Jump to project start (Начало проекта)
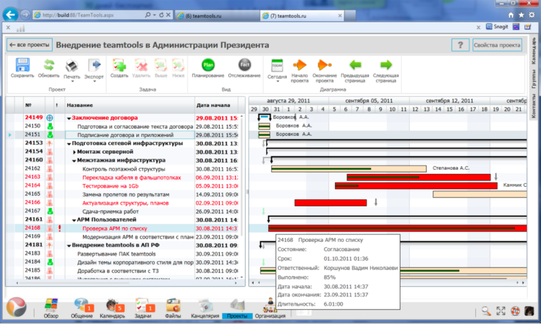The width and height of the screenshot is (541, 324). point(300,66)
